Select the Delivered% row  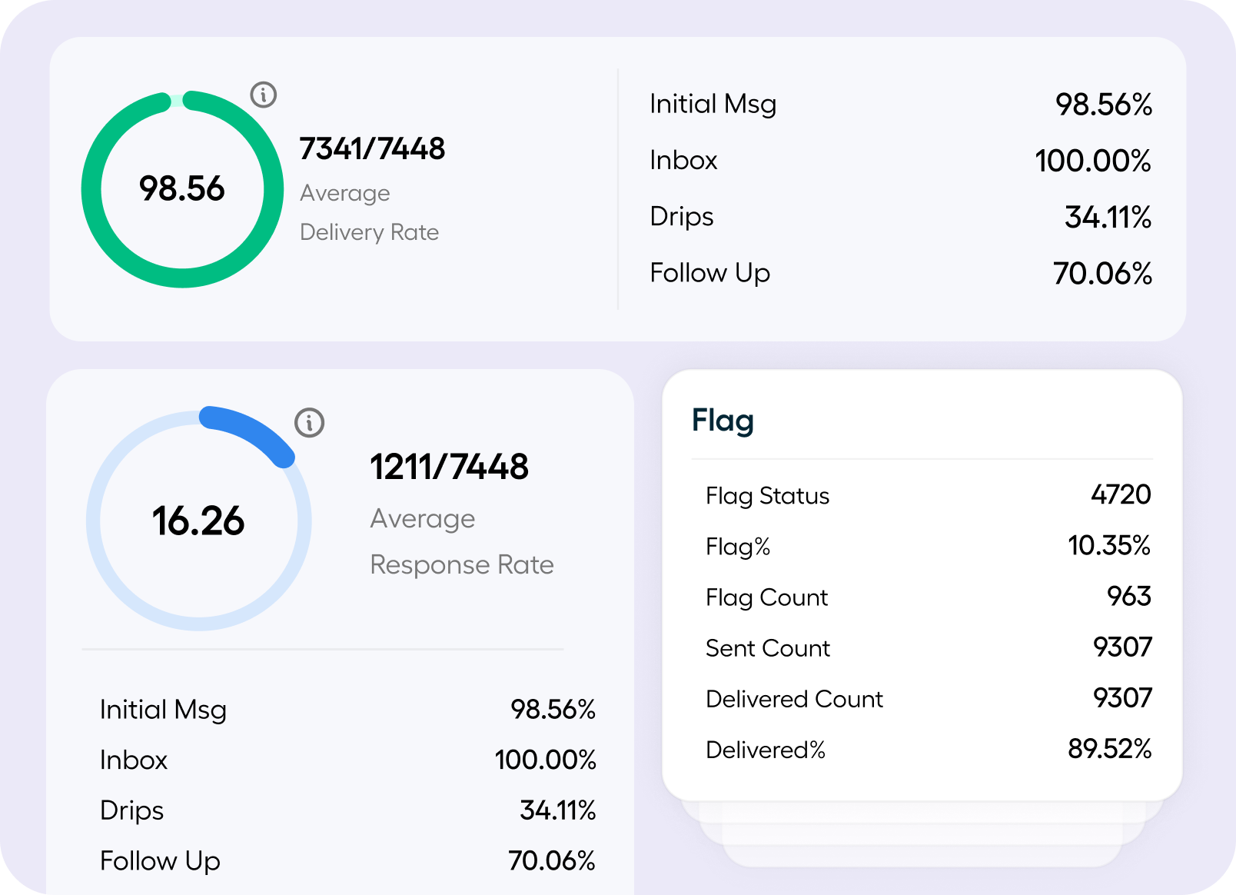928,749
